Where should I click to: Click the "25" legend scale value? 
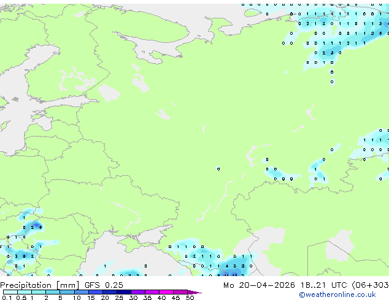pos(119,298)
